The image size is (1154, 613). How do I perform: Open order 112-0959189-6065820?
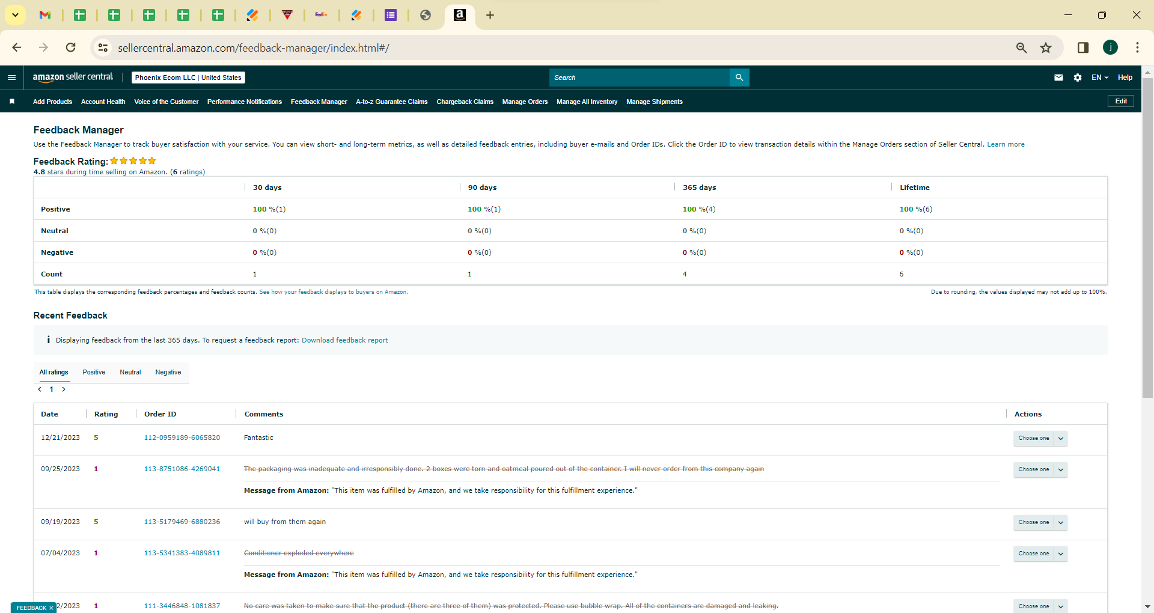[182, 438]
